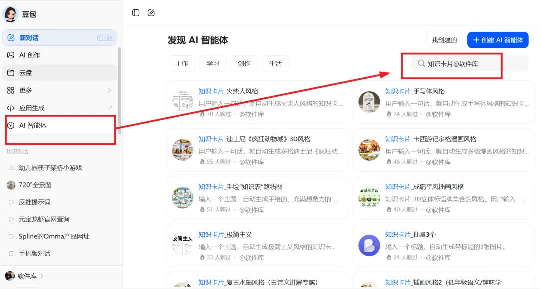Click thumbnail of 卡西游记多格漫画 card
This screenshot has width=540, height=289.
coord(369,150)
